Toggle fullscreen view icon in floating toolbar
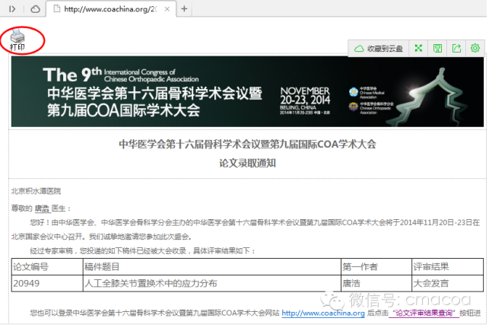Screen dimensions: 489x331 pyautogui.click(x=418, y=49)
